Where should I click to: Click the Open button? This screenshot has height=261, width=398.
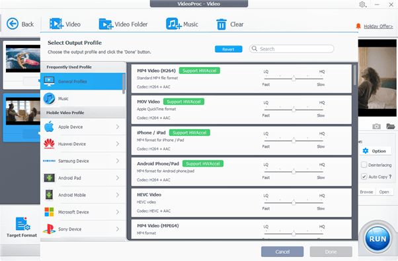384,192
